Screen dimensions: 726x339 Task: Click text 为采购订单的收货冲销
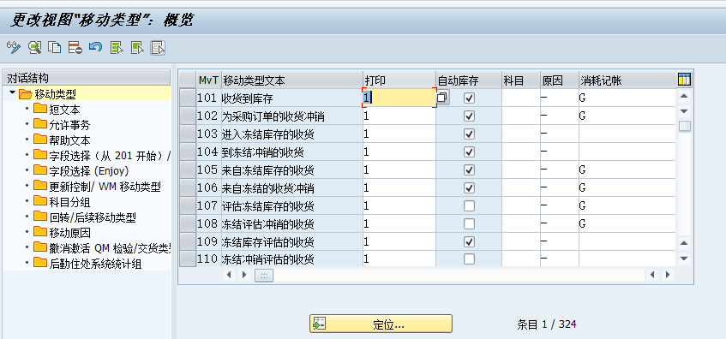pos(273,116)
